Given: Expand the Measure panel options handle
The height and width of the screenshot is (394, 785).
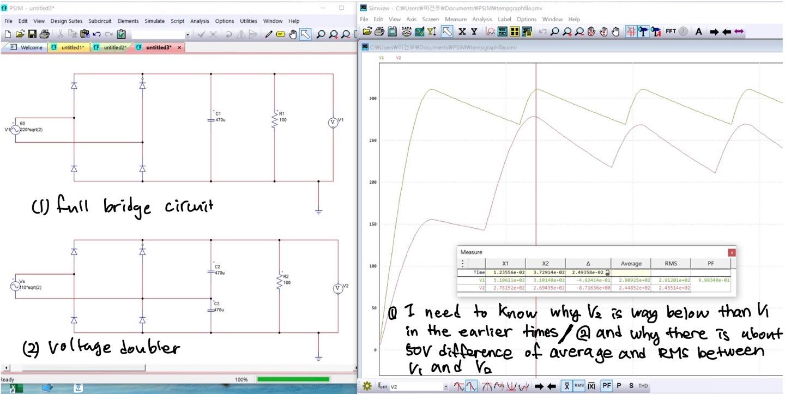Looking at the screenshot, I should 463,263.
